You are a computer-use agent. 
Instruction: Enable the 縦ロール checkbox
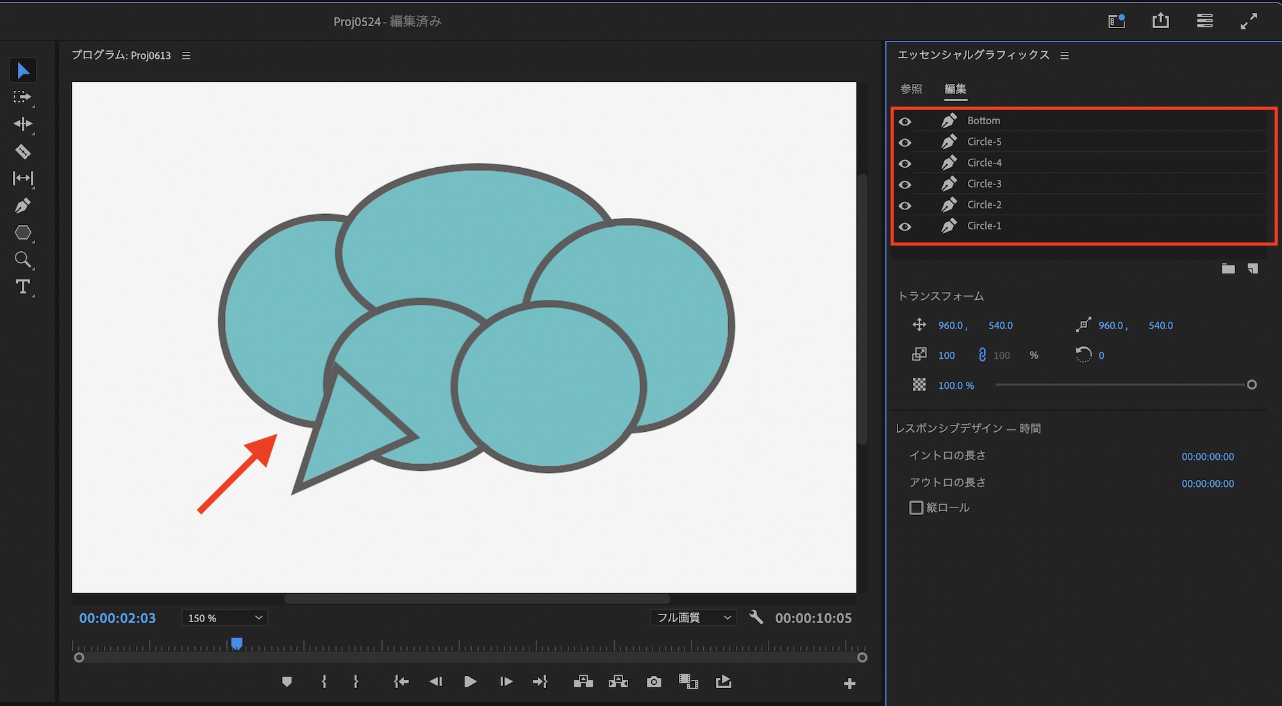pos(916,507)
